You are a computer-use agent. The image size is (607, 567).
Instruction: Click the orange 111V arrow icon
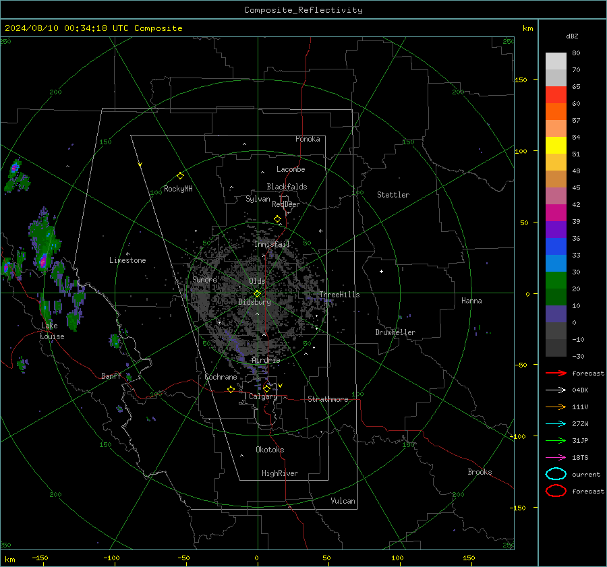point(556,407)
